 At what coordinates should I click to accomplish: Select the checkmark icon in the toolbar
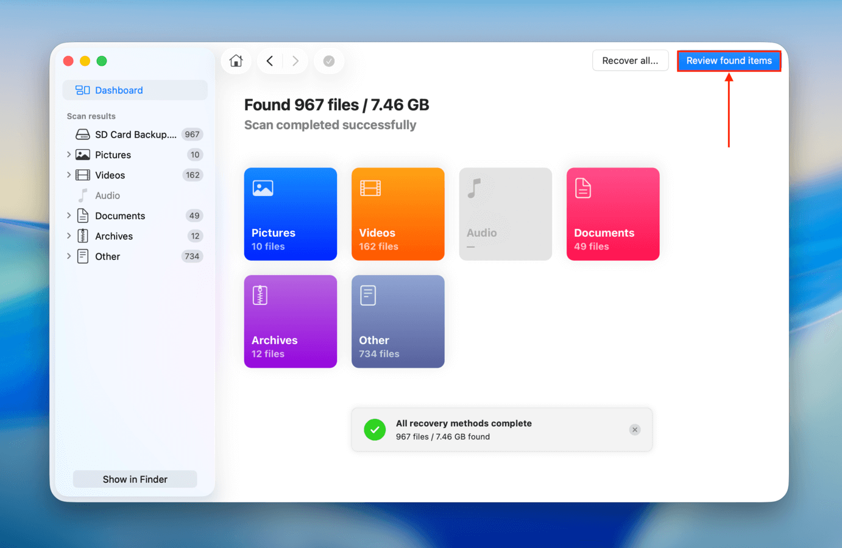328,60
